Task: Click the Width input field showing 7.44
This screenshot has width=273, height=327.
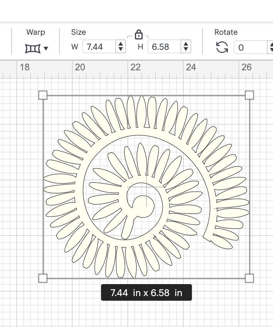Action: (x=99, y=47)
